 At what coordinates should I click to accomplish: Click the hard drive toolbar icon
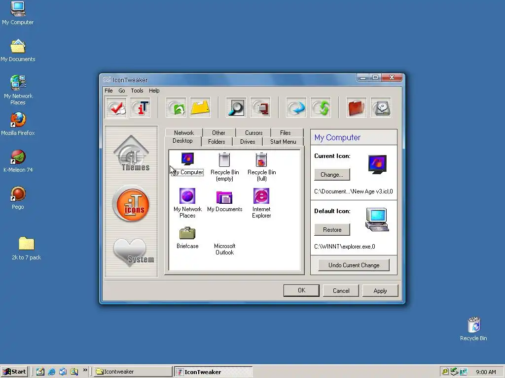381,108
